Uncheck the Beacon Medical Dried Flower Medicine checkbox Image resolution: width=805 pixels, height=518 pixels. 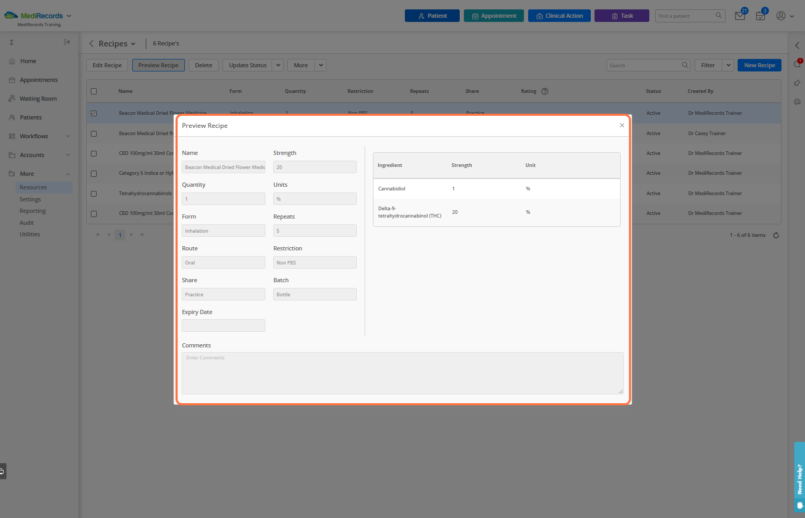point(94,113)
